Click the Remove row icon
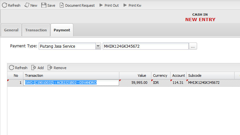The image size is (240, 135). (x=50, y=67)
